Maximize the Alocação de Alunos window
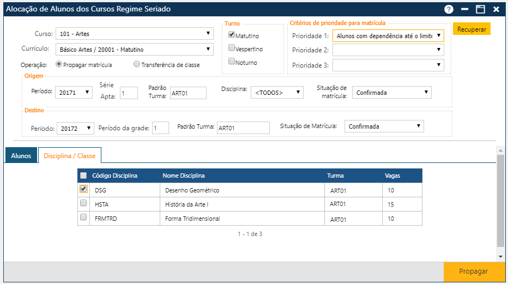This screenshot has height=284, width=508. pyautogui.click(x=480, y=9)
